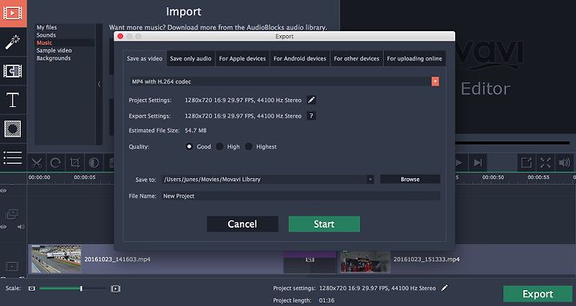
Task: Click the MP4 with H.264 codec text
Action: click(162, 81)
